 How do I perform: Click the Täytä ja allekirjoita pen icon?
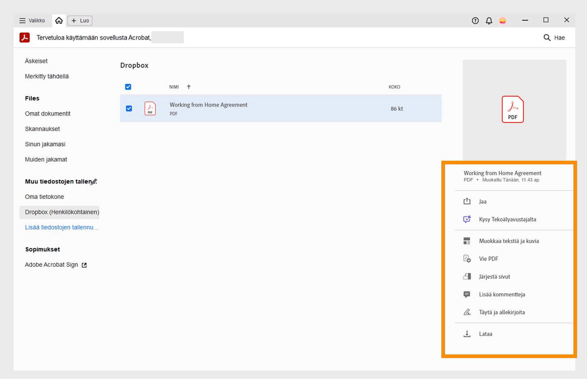467,312
